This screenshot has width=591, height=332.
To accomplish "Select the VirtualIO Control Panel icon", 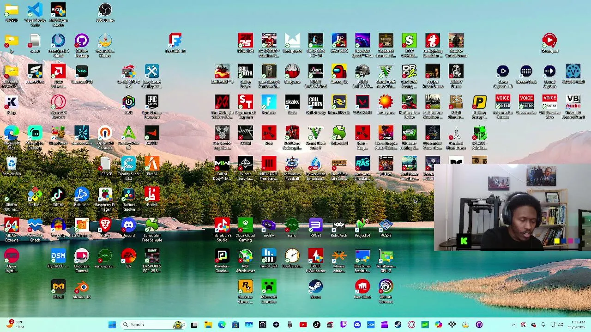I will point(573,106).
